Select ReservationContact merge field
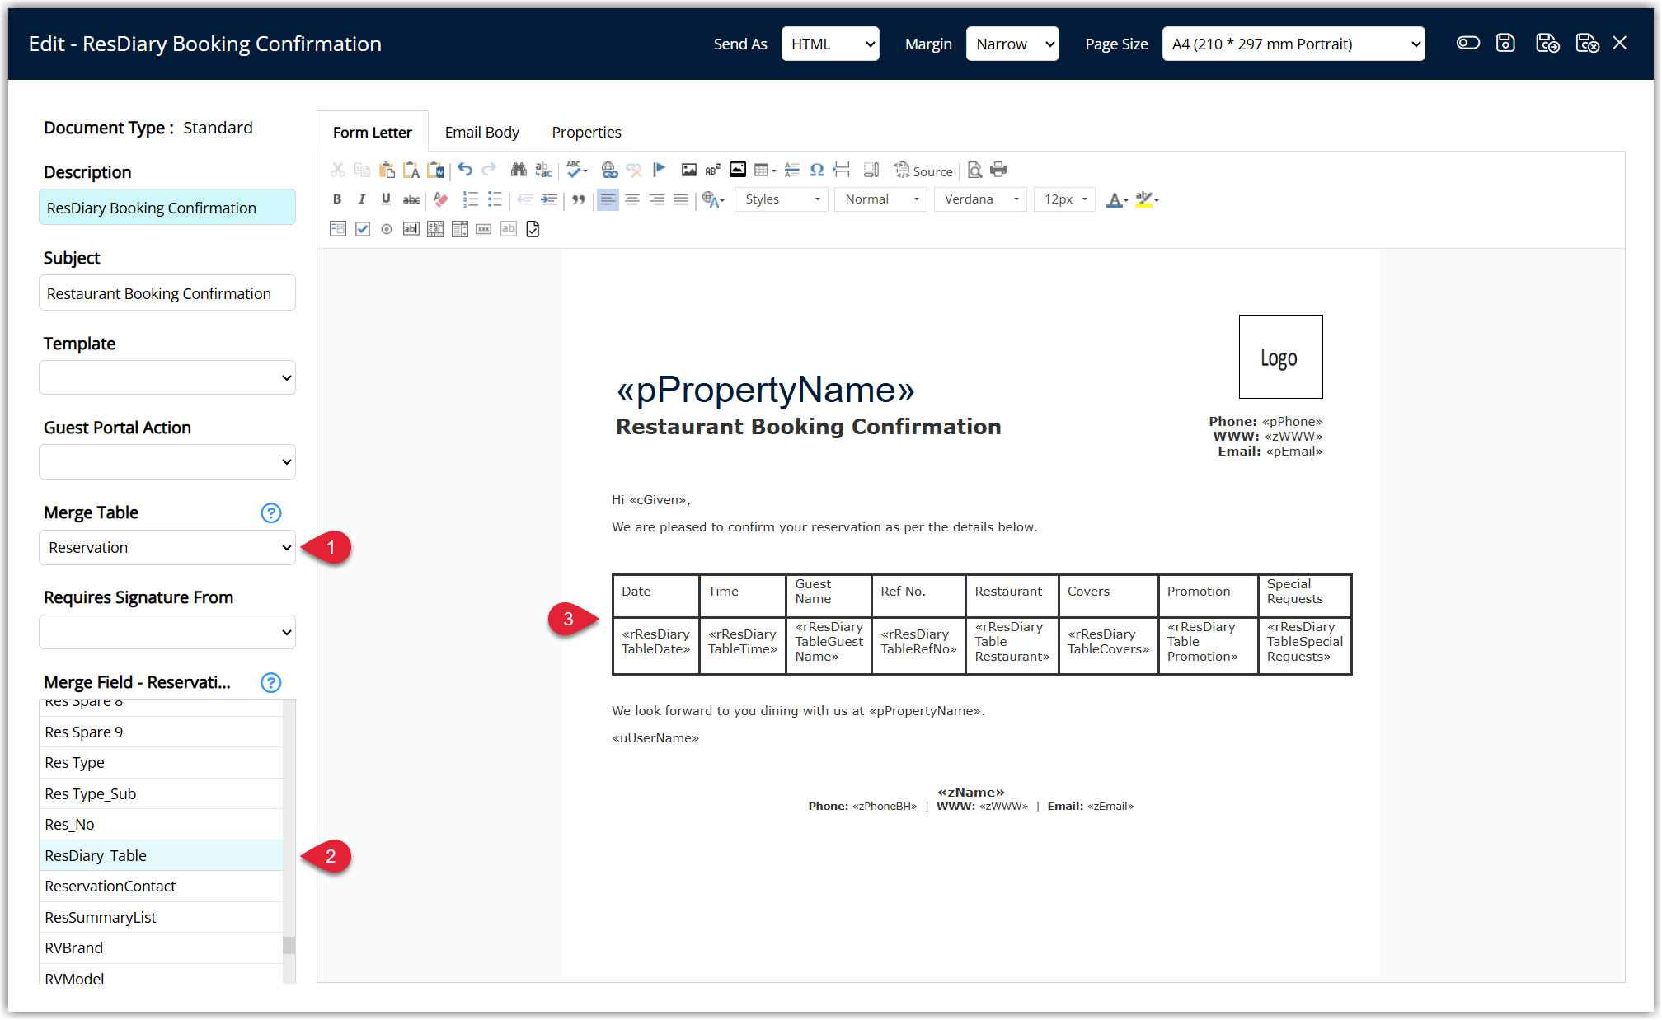Image resolution: width=1662 pixels, height=1020 pixels. click(161, 887)
